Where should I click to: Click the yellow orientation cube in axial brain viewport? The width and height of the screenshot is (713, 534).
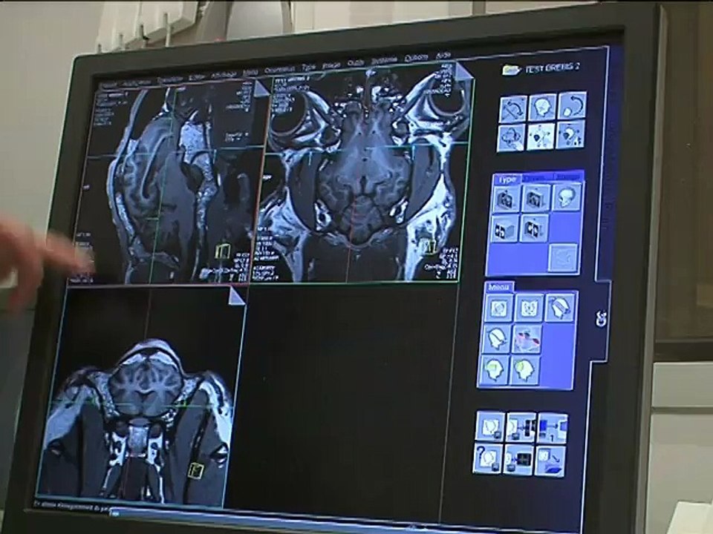click(430, 245)
